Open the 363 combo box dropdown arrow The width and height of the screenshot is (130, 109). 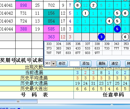(x=53, y=64)
